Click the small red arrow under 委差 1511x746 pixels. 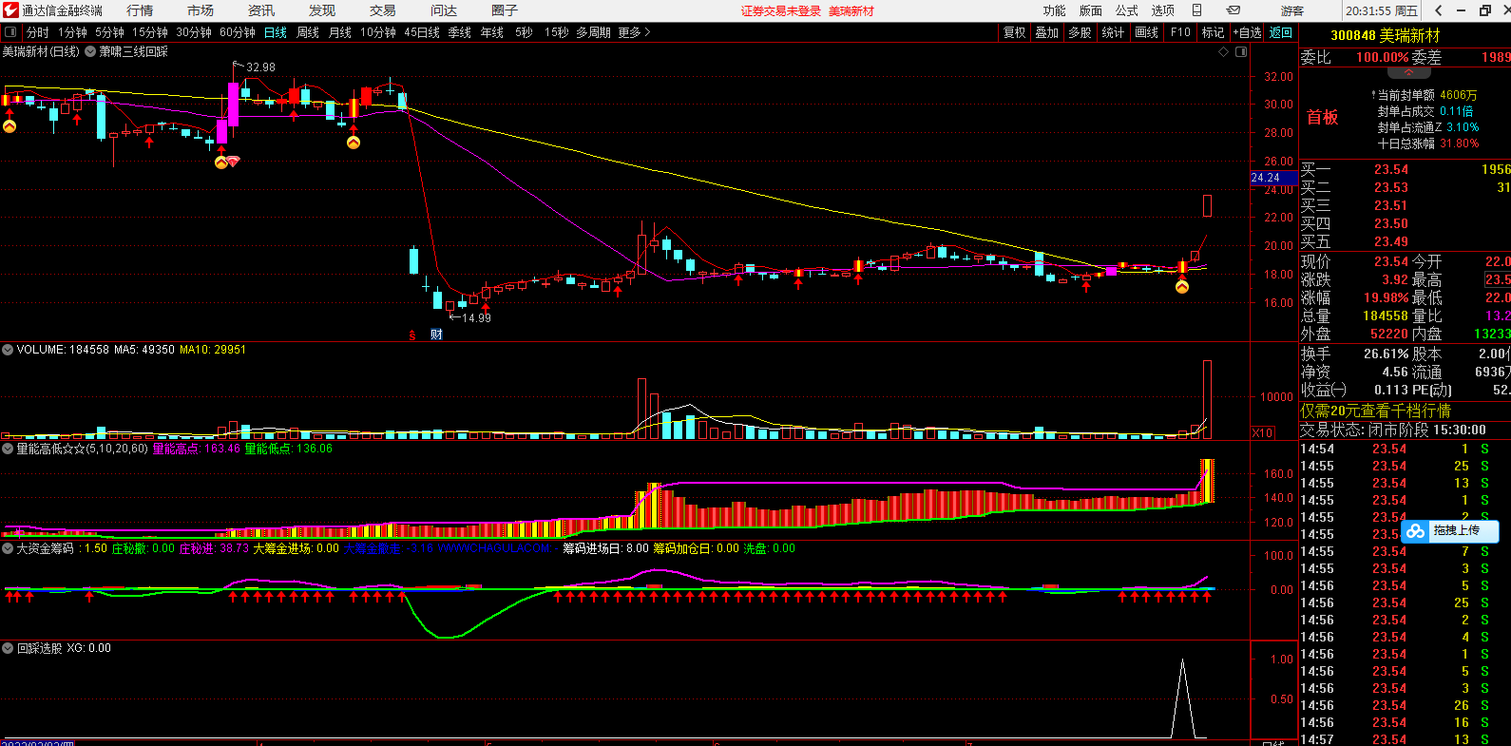pos(1409,72)
